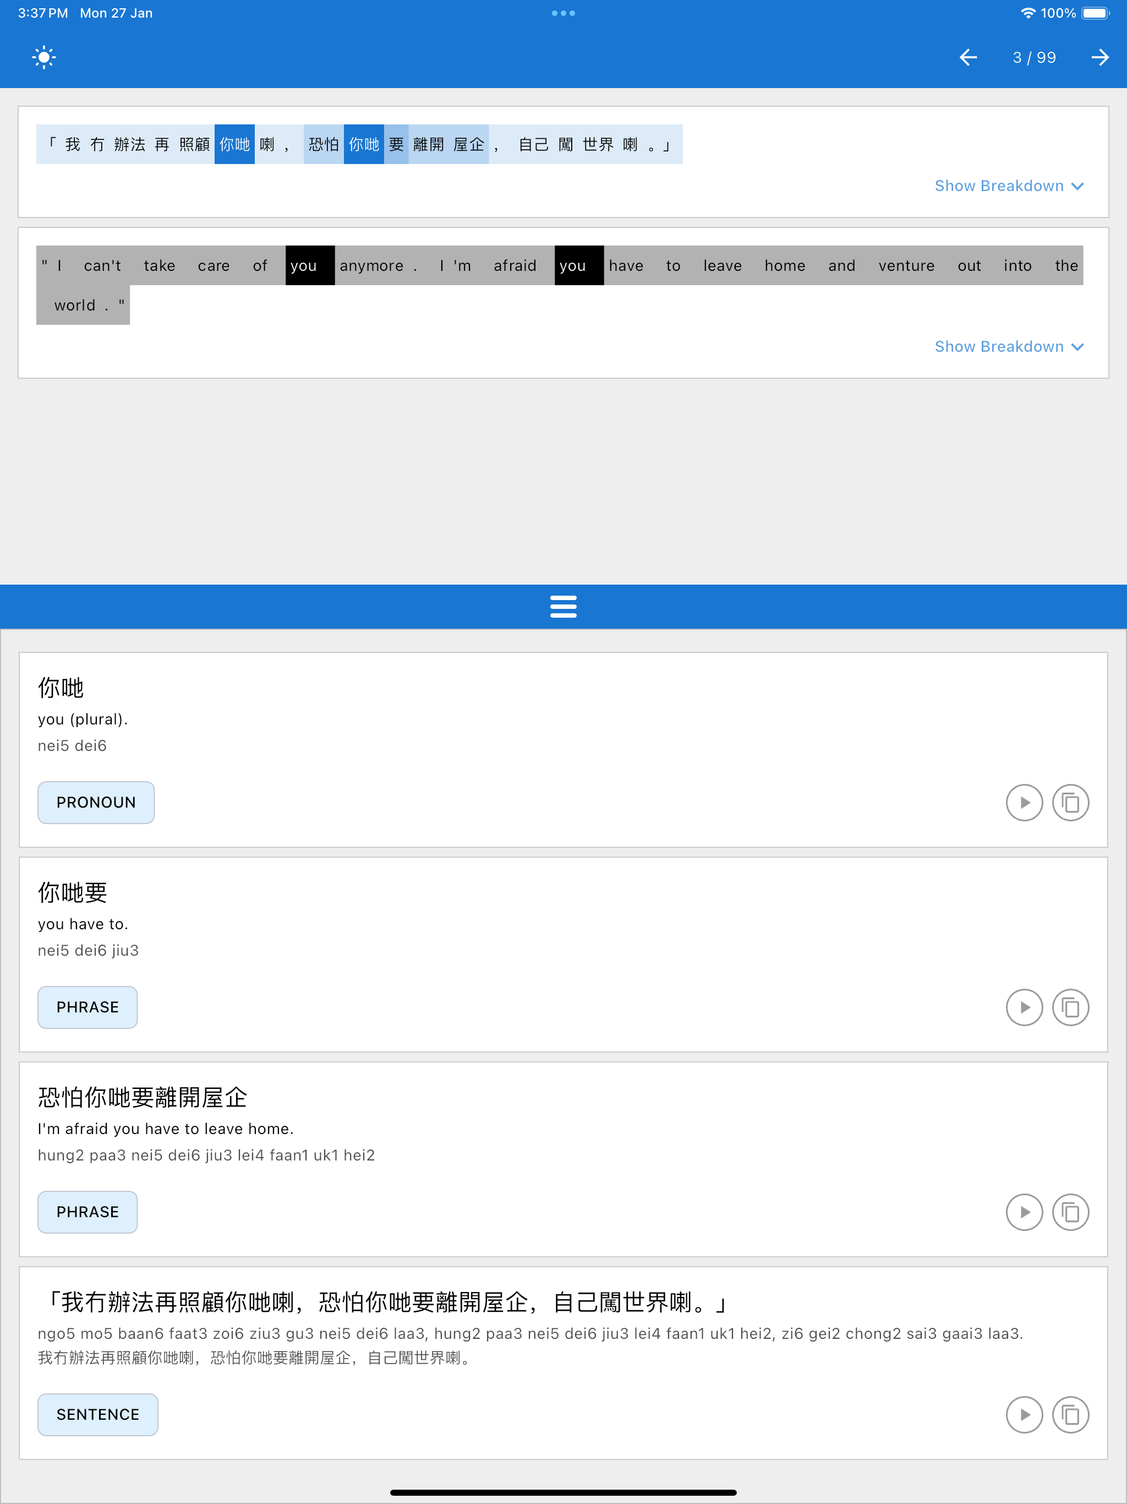Select the word 'venture' in English sentence

(x=907, y=265)
